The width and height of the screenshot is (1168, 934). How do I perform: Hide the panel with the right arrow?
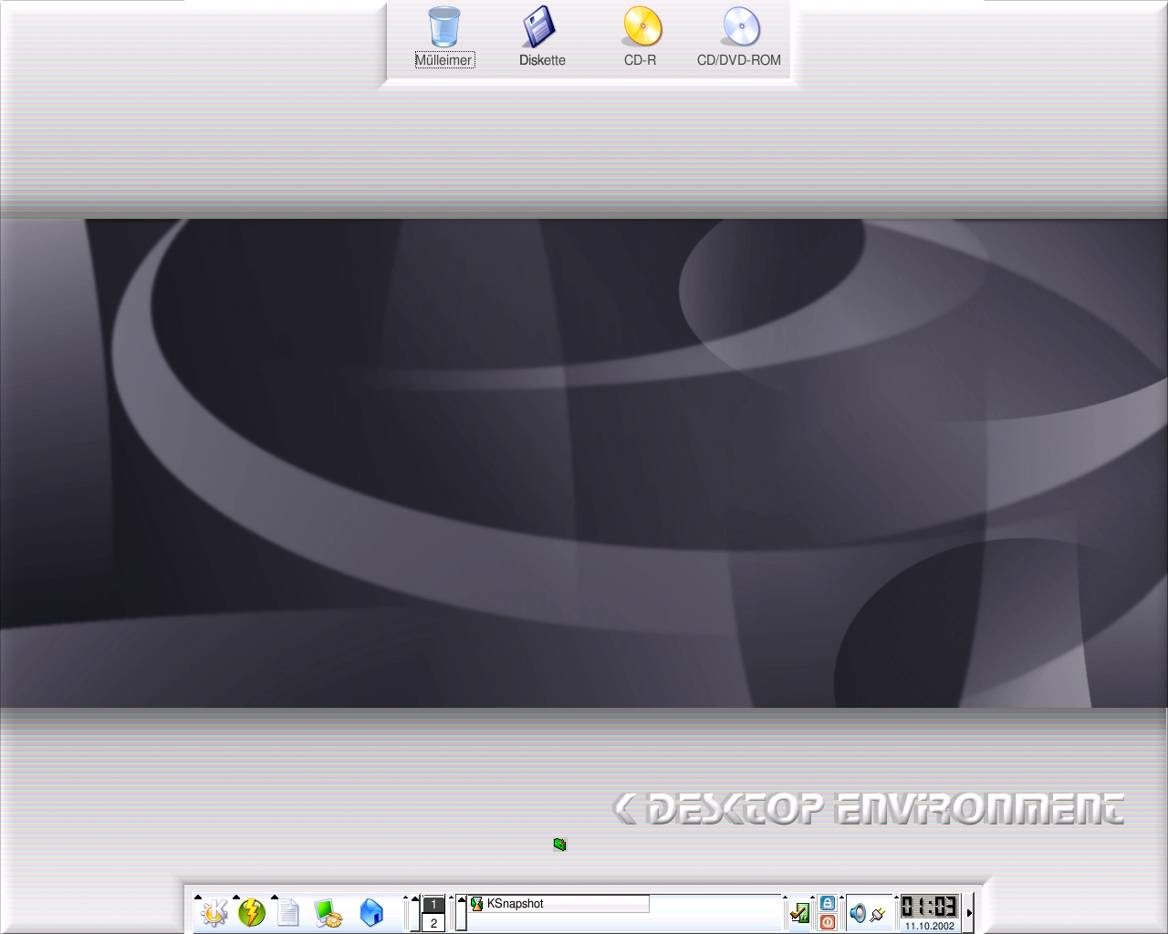(x=969, y=913)
